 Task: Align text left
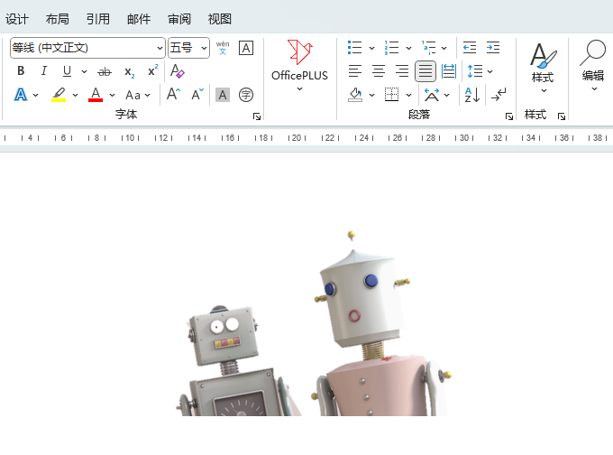[x=355, y=71]
